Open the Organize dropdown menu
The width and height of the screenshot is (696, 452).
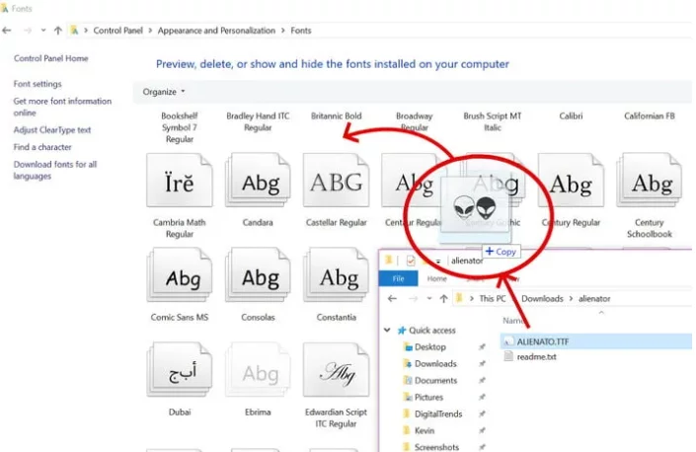164,92
